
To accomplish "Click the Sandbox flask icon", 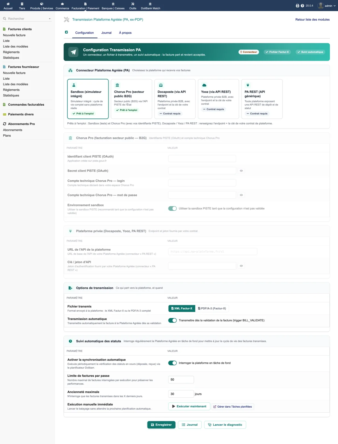I will 74,85.
